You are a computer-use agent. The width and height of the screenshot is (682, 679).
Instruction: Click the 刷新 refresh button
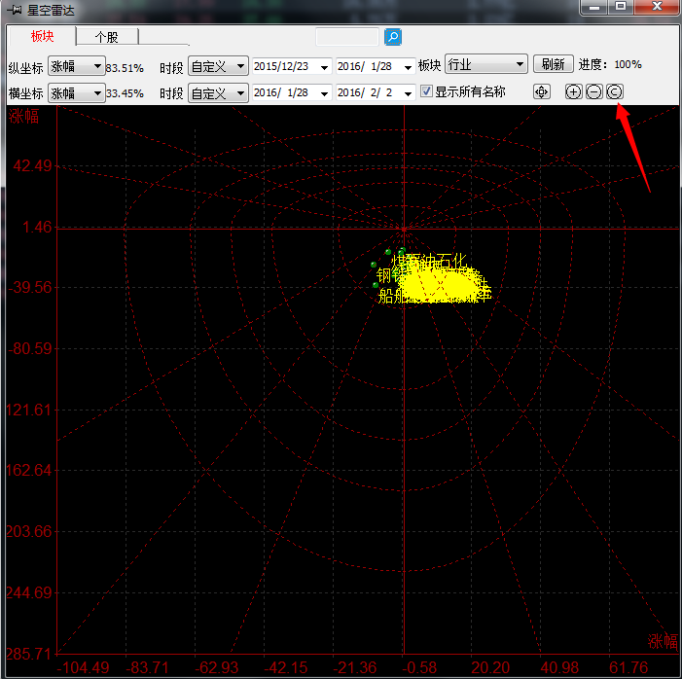(554, 65)
